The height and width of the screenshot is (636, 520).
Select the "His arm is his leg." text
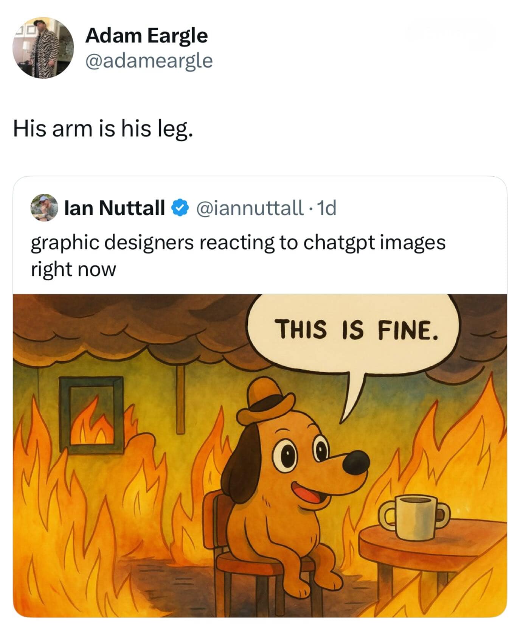tap(103, 129)
